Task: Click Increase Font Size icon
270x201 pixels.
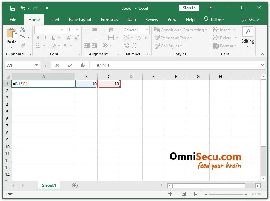Action: tap(69, 38)
